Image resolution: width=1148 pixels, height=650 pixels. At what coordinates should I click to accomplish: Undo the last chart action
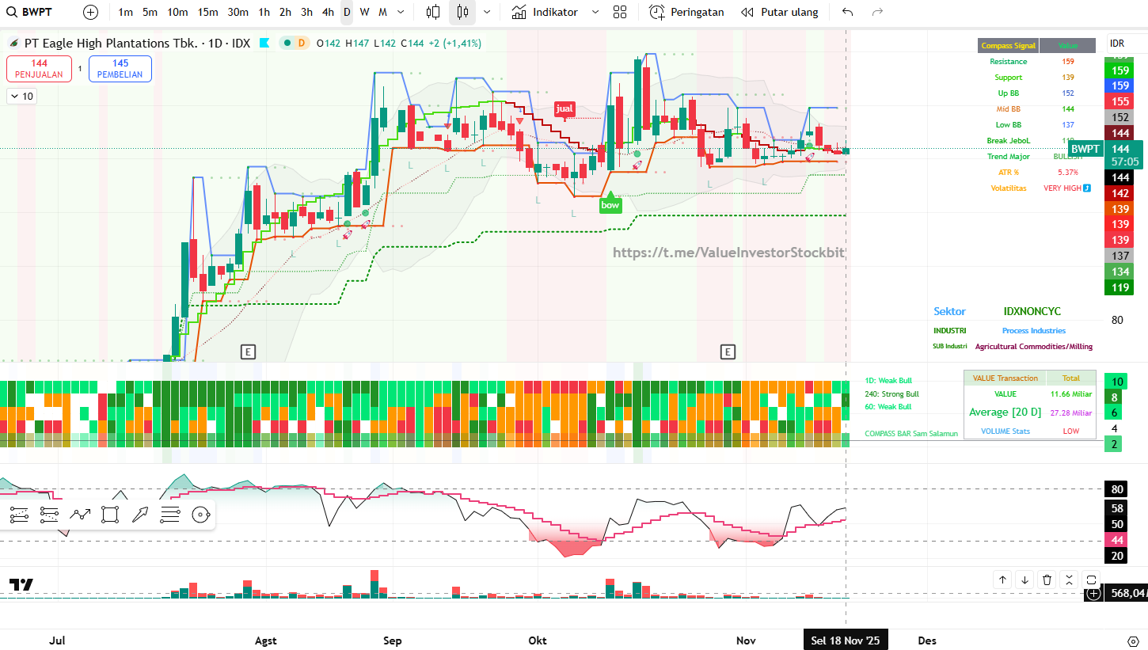click(x=848, y=12)
